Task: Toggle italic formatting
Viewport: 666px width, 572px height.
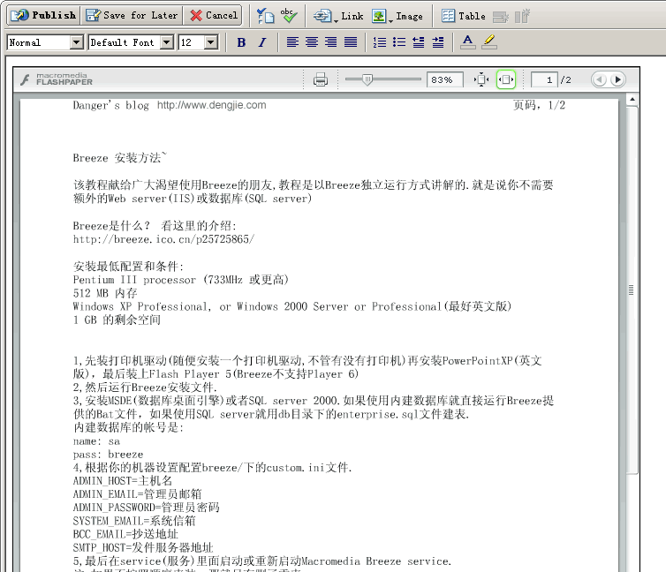Action: 262,42
